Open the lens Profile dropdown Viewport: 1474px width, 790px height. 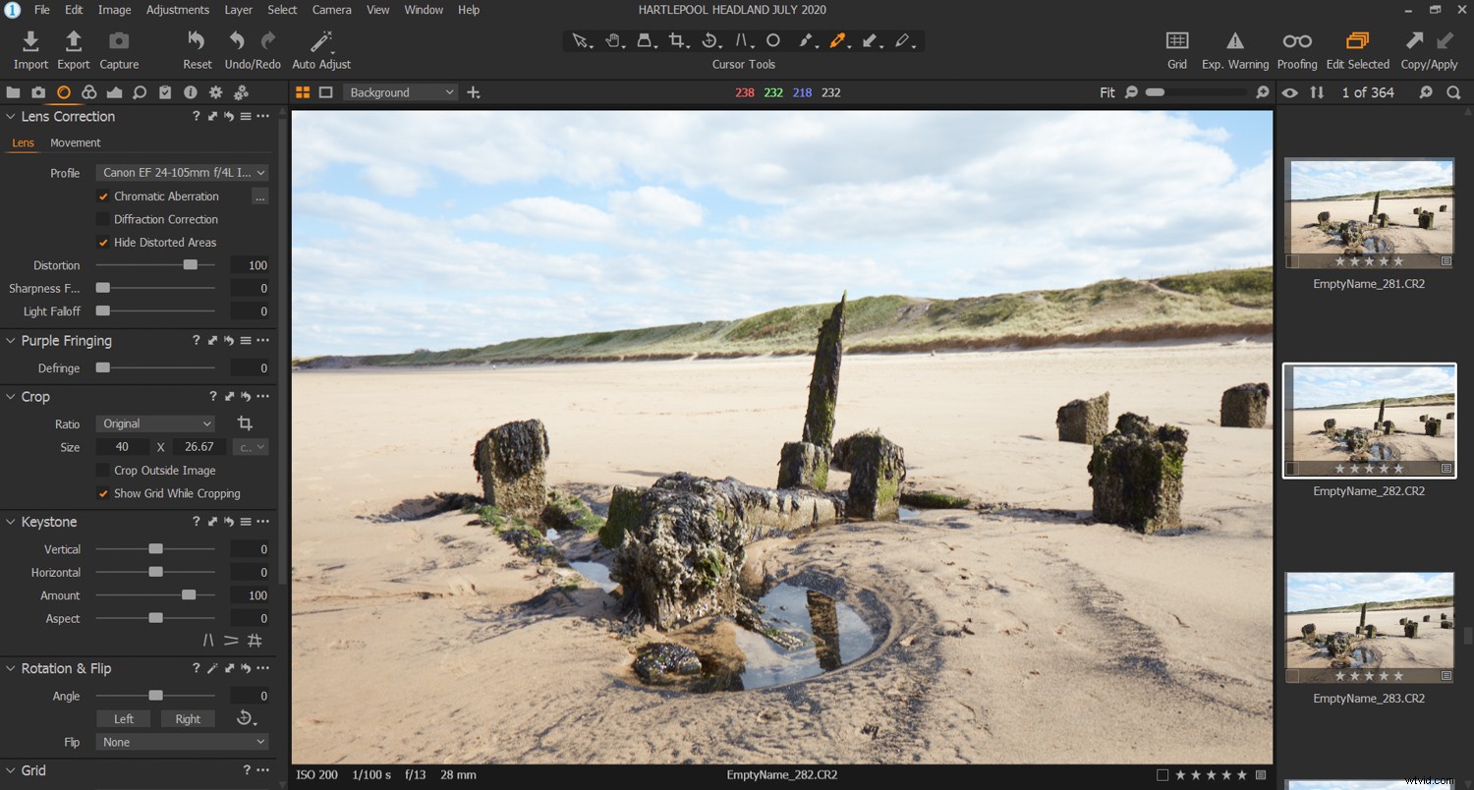(182, 172)
